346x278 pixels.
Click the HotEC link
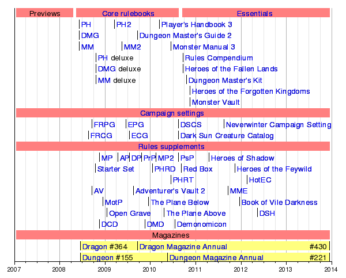coord(260,180)
